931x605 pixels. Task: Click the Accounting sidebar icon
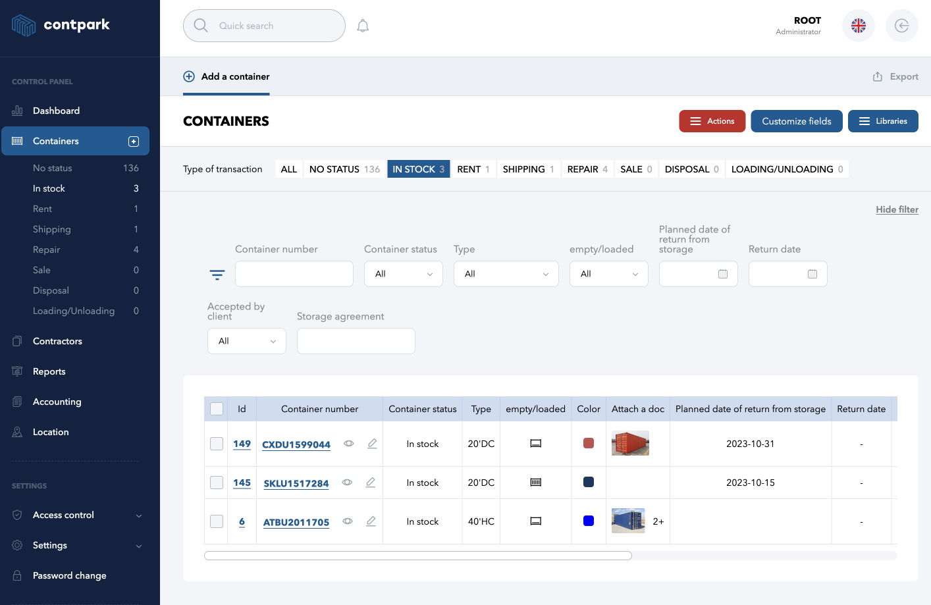[18, 401]
